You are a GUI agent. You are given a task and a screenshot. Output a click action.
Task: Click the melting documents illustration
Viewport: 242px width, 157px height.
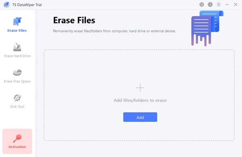pyautogui.click(x=207, y=28)
